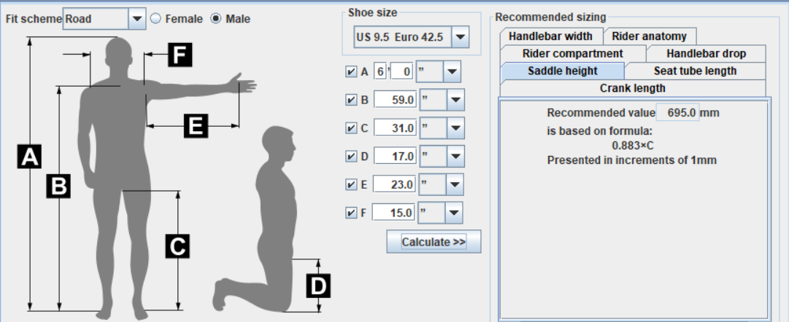Click the A height label on diagram
The width and height of the screenshot is (789, 322).
tap(29, 156)
